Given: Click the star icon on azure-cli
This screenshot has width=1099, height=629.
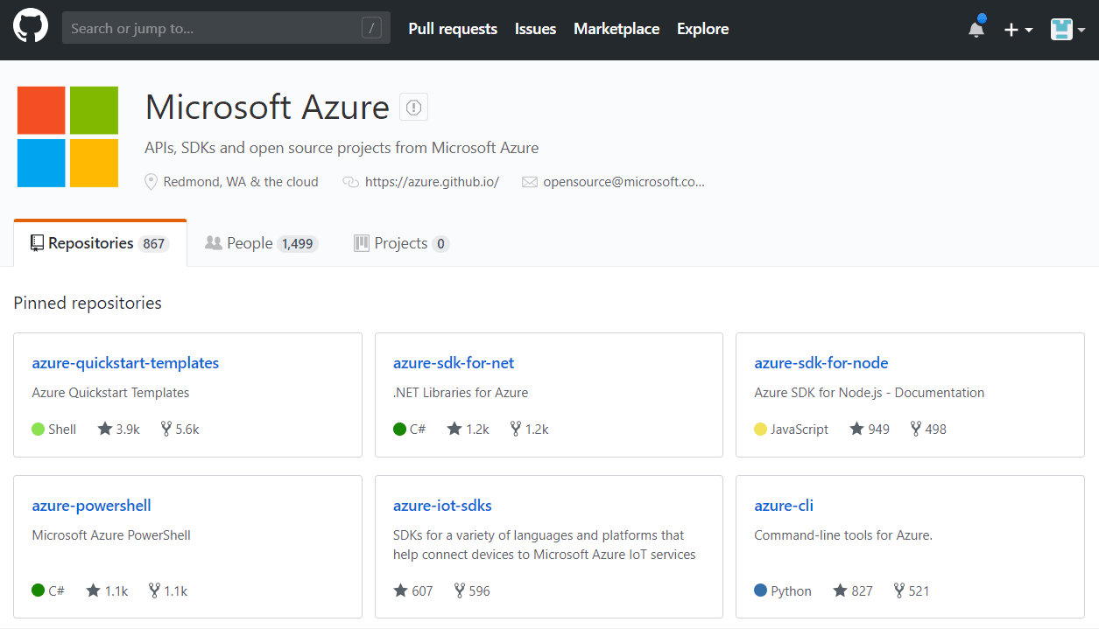Looking at the screenshot, I should [841, 591].
